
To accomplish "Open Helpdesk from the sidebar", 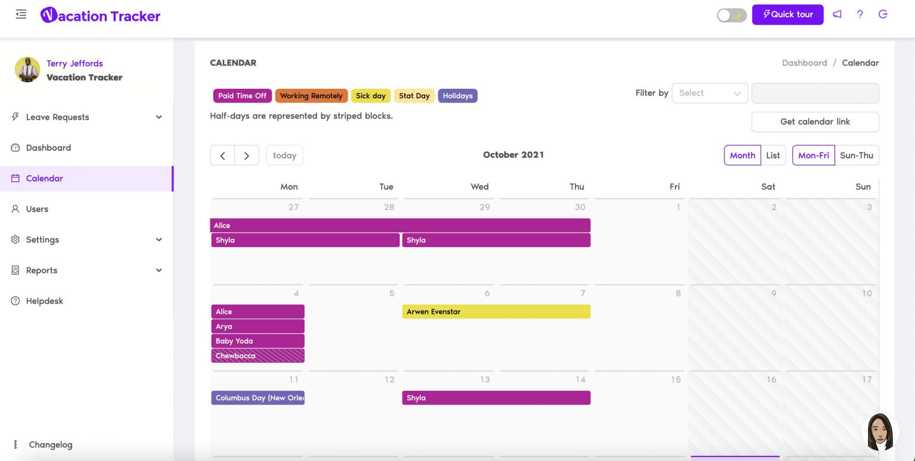I will 45,301.
